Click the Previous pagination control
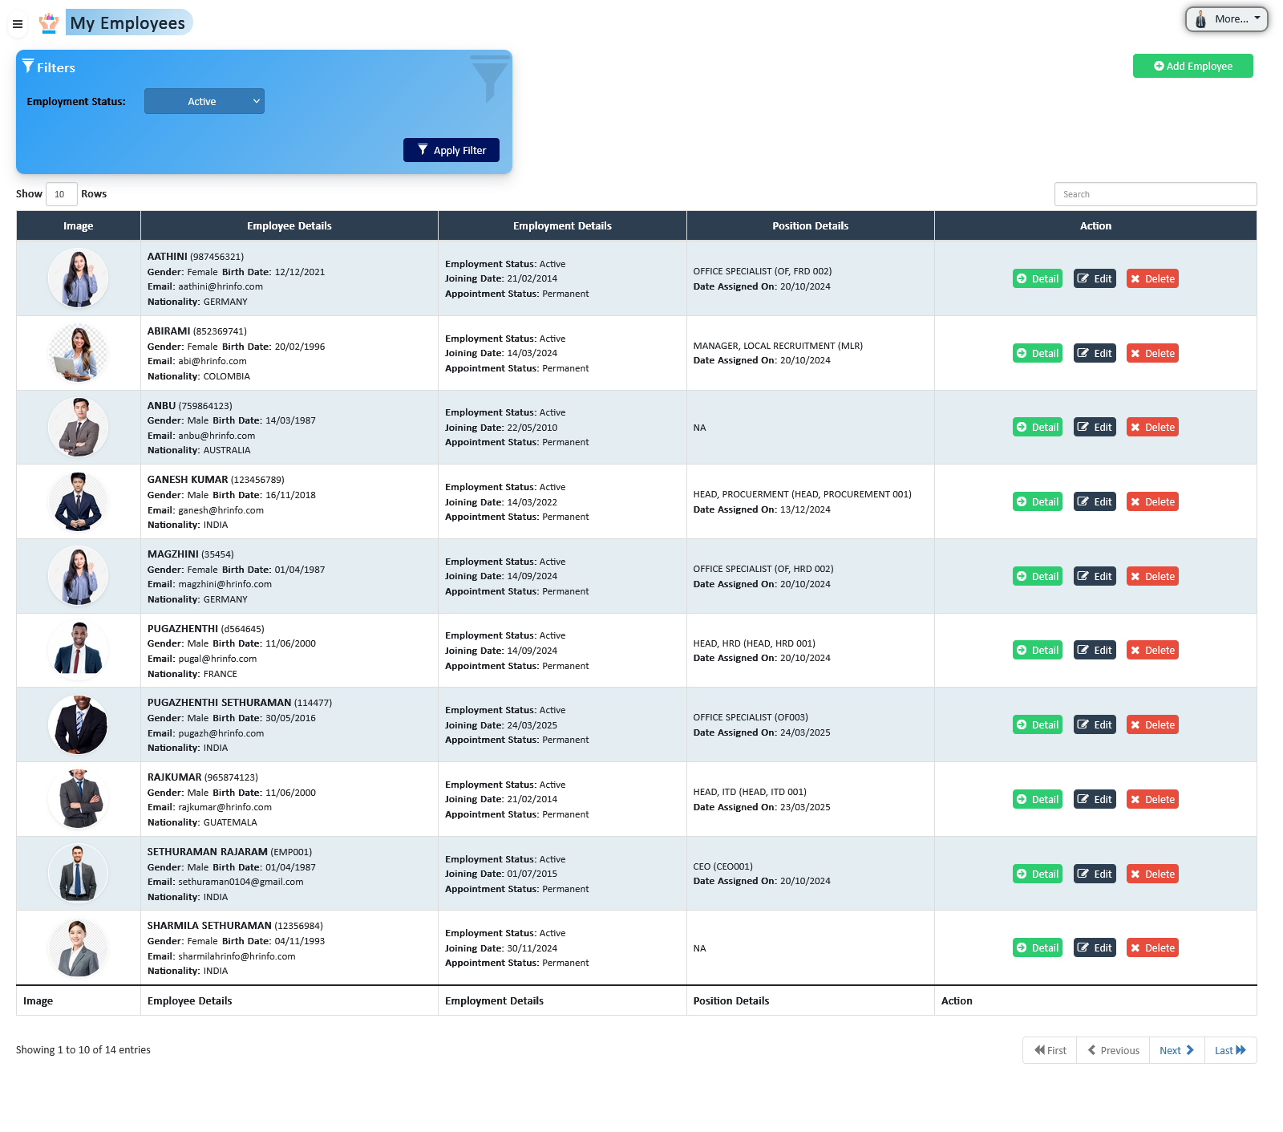This screenshot has height=1132, width=1283. coord(1112,1050)
